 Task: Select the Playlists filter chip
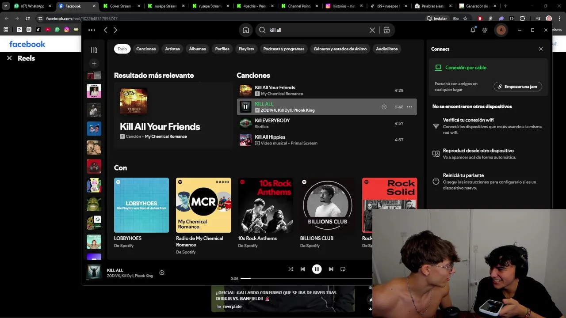246,49
